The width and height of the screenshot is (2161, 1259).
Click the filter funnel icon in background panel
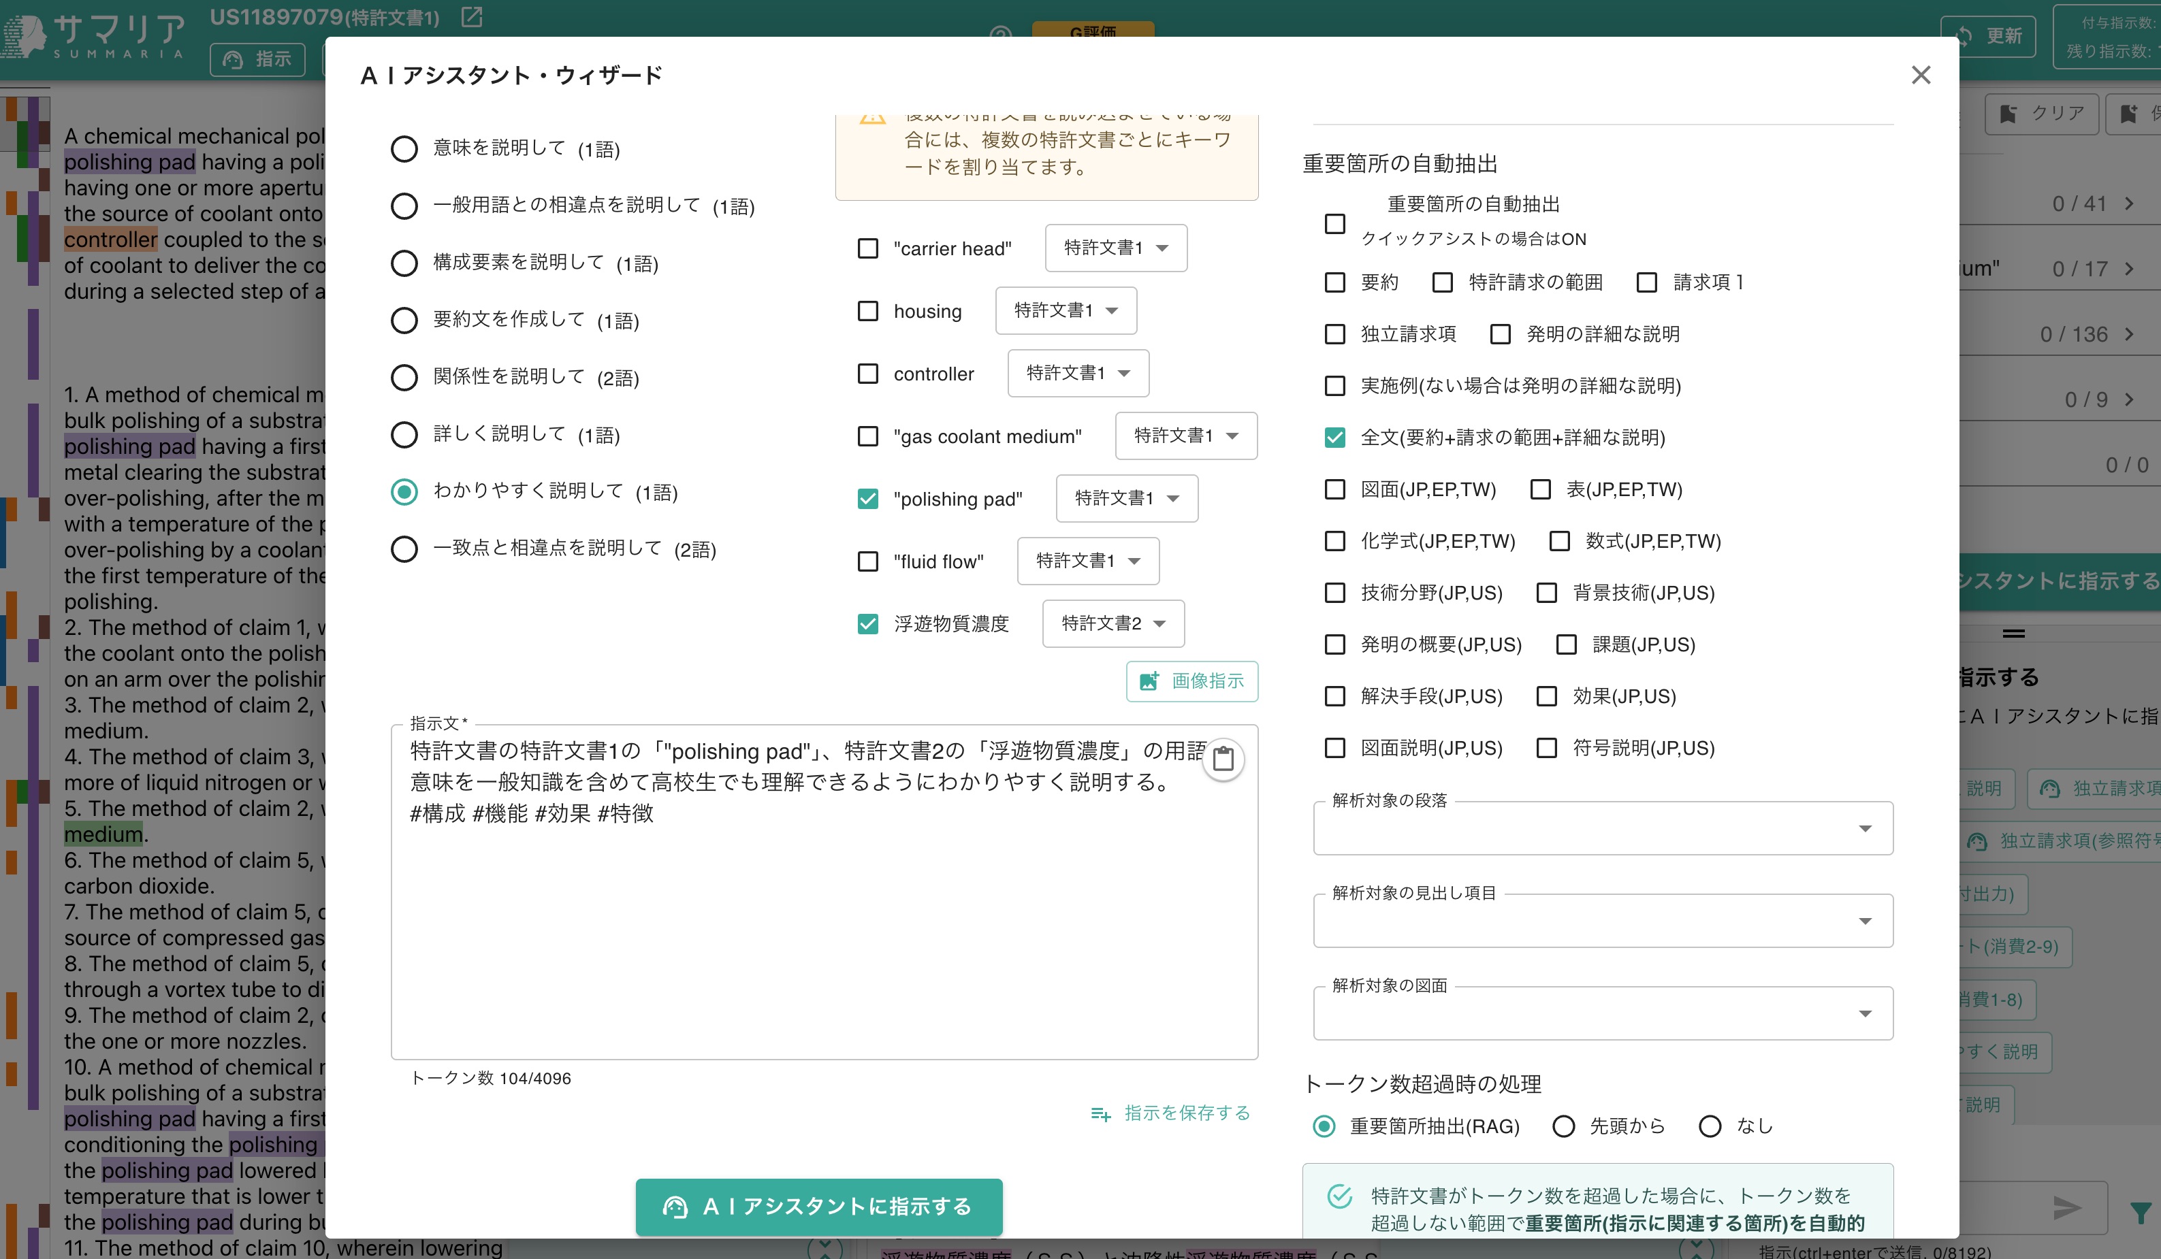point(2141,1212)
